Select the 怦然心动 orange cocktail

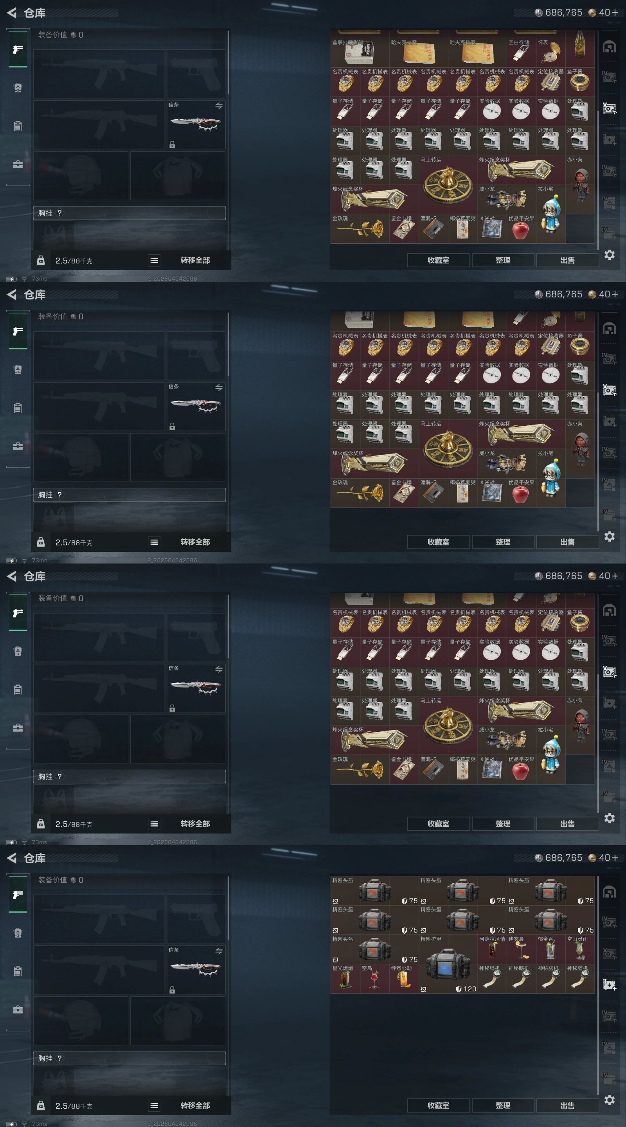tap(404, 979)
